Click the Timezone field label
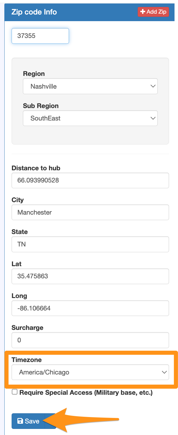 click(27, 360)
